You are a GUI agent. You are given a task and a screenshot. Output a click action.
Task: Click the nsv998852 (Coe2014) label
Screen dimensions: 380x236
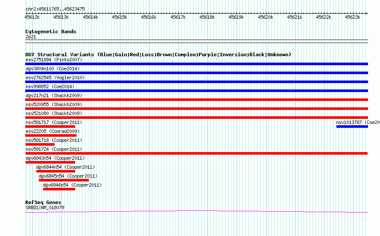click(50, 86)
